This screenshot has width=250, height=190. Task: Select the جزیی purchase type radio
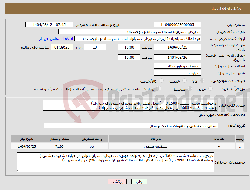click(210, 88)
